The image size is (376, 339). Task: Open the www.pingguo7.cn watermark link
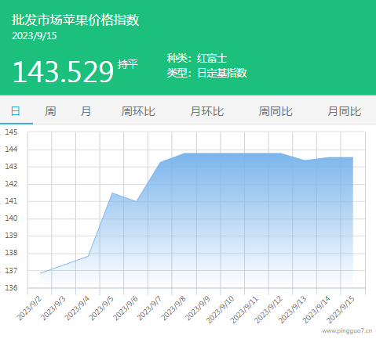(x=347, y=331)
